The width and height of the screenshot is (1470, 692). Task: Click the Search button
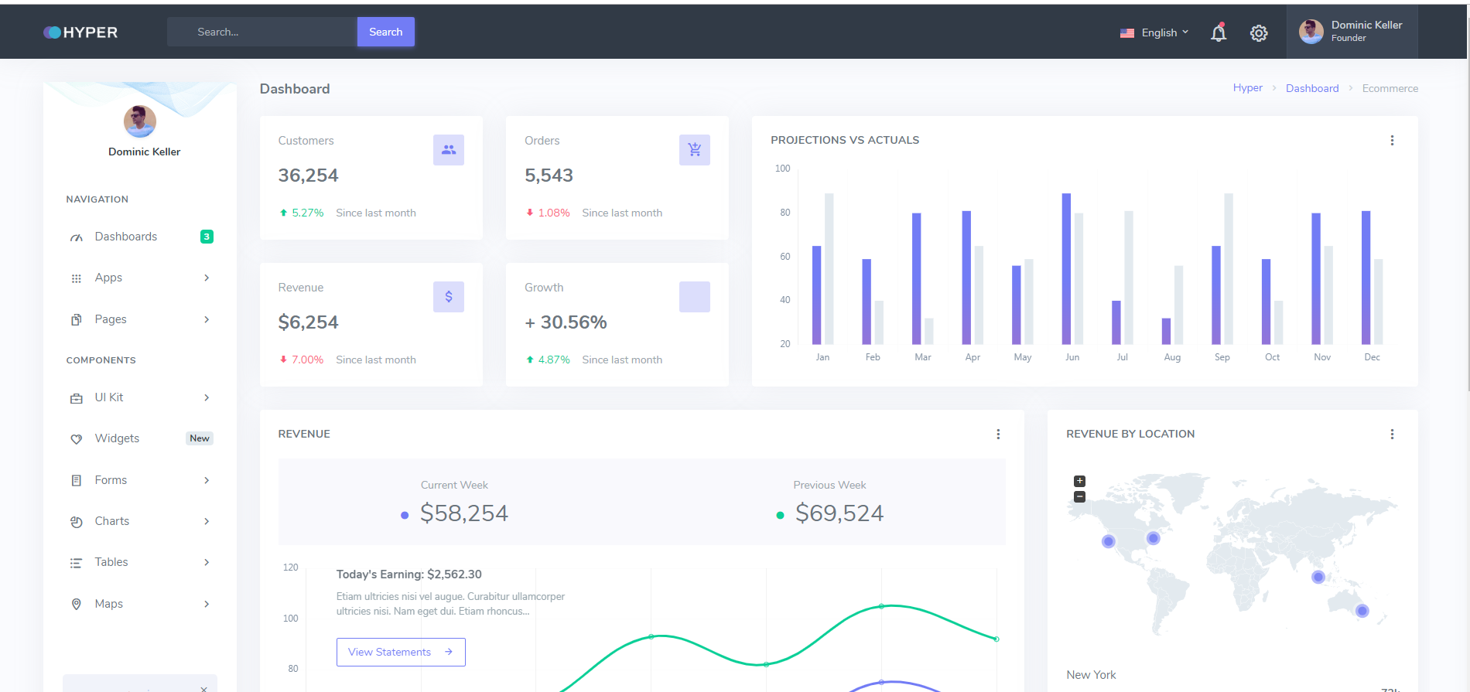[x=385, y=32]
